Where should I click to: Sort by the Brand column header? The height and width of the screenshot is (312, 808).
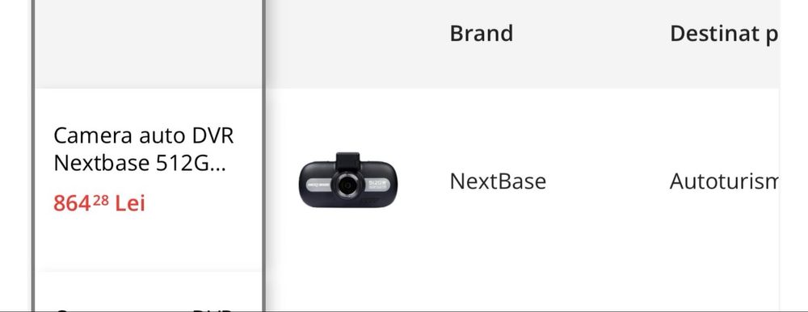[482, 33]
